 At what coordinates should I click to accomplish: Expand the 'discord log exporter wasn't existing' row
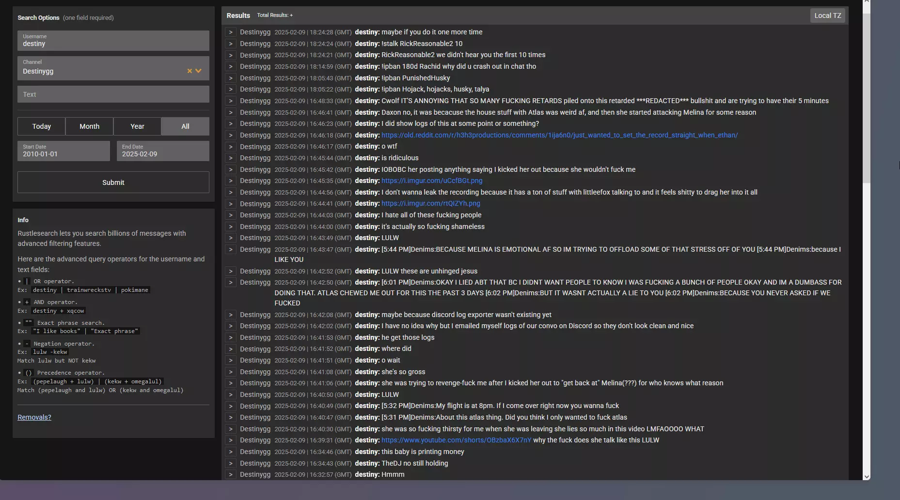pyautogui.click(x=231, y=315)
